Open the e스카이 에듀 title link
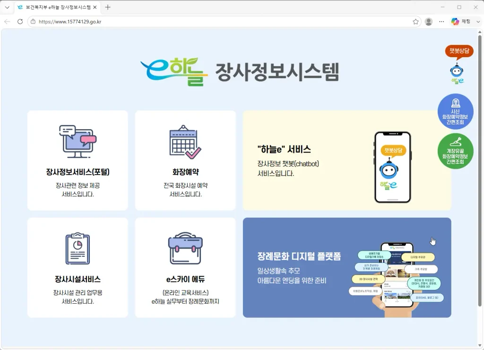This screenshot has width=484, height=350. coord(185,279)
